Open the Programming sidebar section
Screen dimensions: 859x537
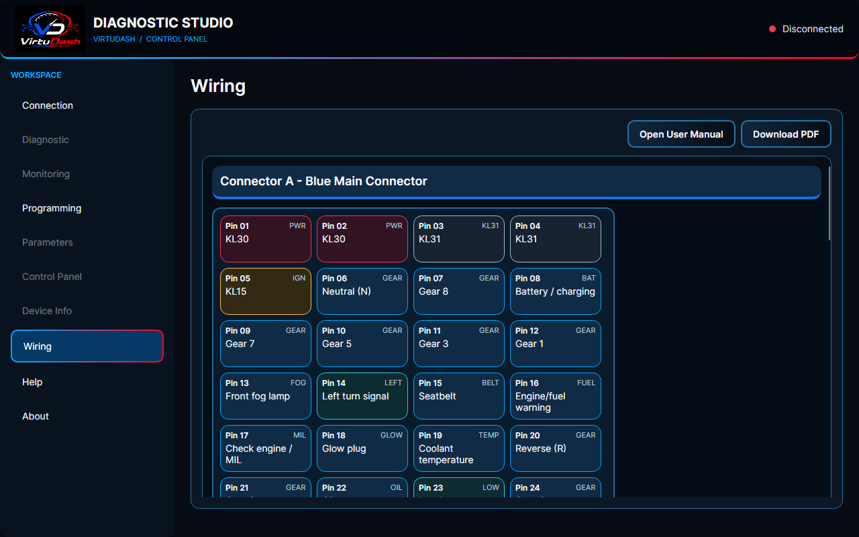[87, 208]
